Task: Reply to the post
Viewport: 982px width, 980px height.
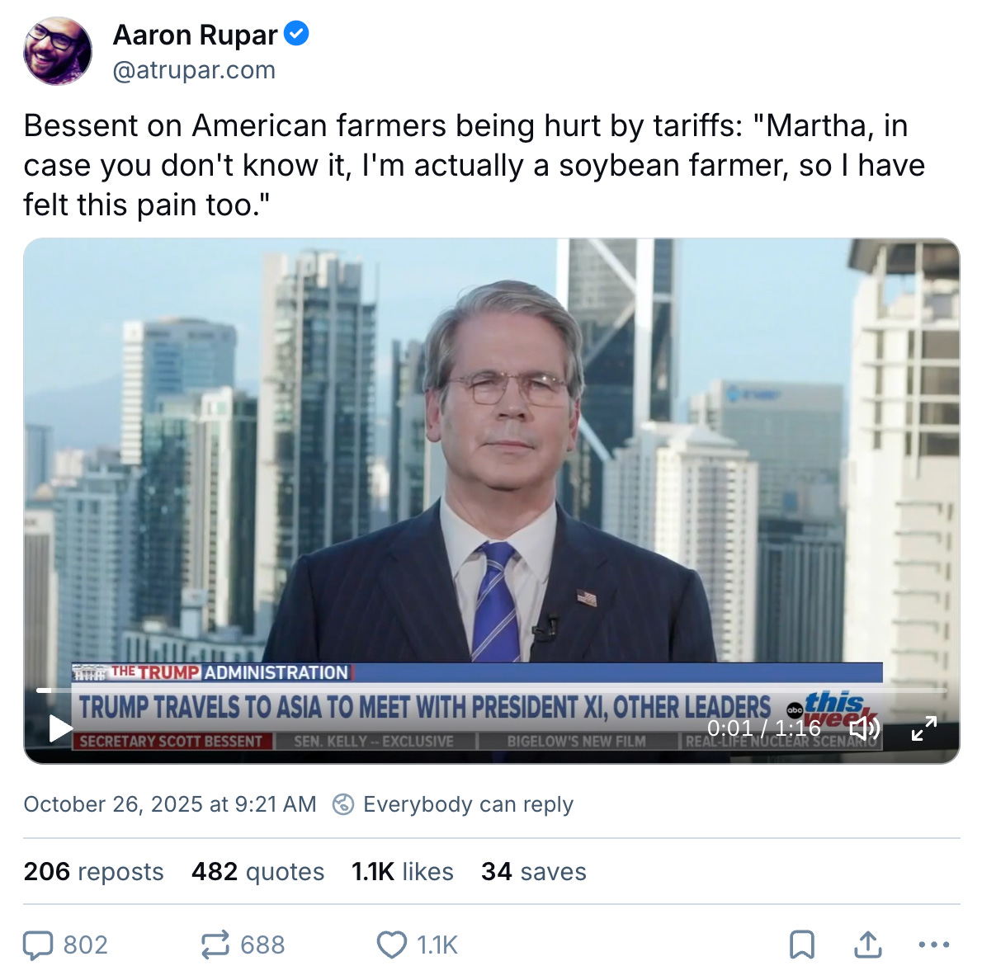Action: [x=39, y=945]
